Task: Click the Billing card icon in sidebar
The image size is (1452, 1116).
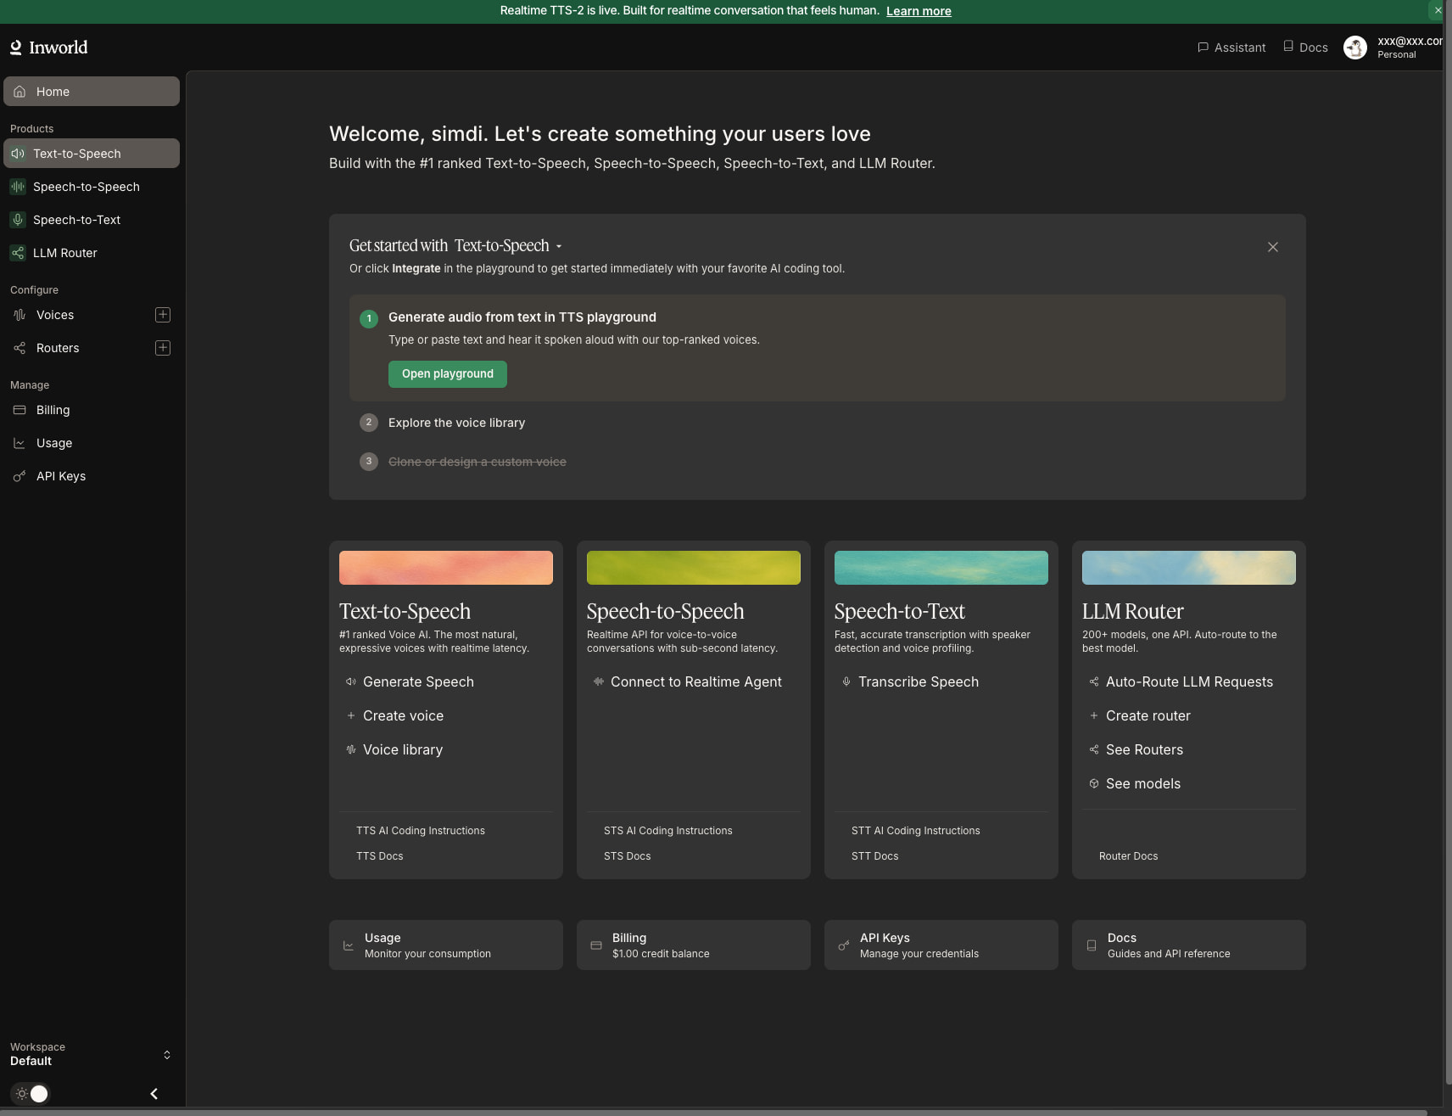Action: (20, 410)
